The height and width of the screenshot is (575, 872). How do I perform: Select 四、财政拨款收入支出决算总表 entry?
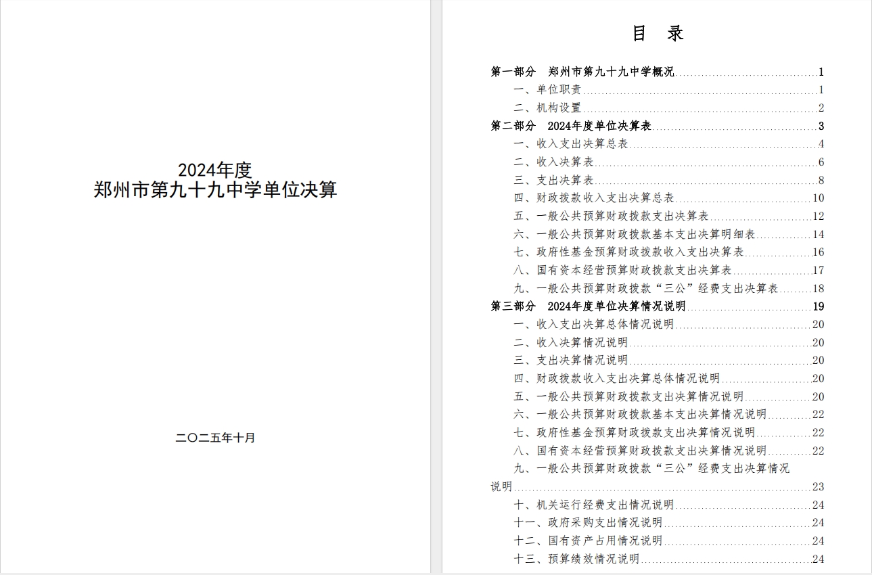(594, 198)
